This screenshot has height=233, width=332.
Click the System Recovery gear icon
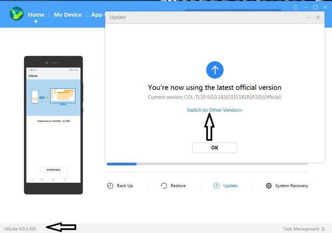[x=269, y=186]
